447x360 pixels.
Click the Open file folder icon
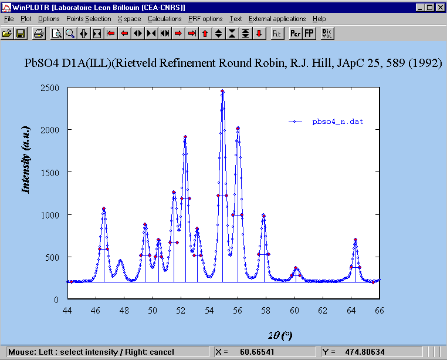click(7, 33)
